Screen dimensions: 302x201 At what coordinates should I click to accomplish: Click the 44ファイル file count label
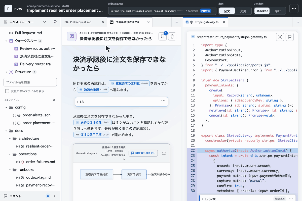pos(12,100)
